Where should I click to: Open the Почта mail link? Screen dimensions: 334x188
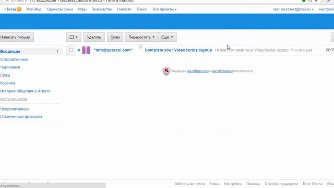pos(10,9)
